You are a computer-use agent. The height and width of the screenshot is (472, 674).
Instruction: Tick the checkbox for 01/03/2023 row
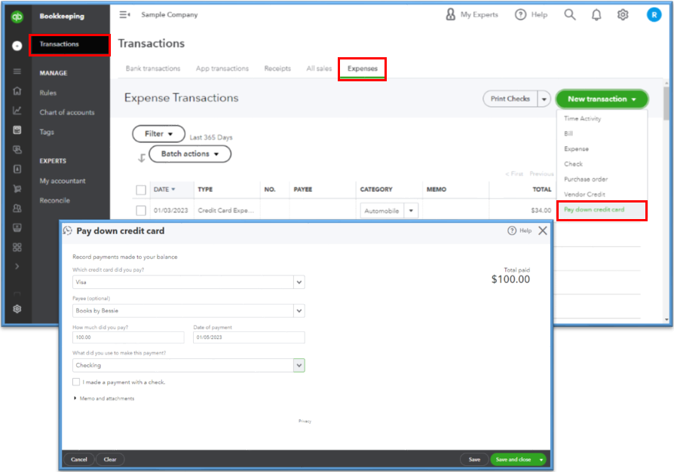[140, 210]
